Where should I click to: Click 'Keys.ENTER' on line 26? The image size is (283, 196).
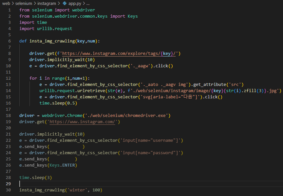[x=62, y=165]
